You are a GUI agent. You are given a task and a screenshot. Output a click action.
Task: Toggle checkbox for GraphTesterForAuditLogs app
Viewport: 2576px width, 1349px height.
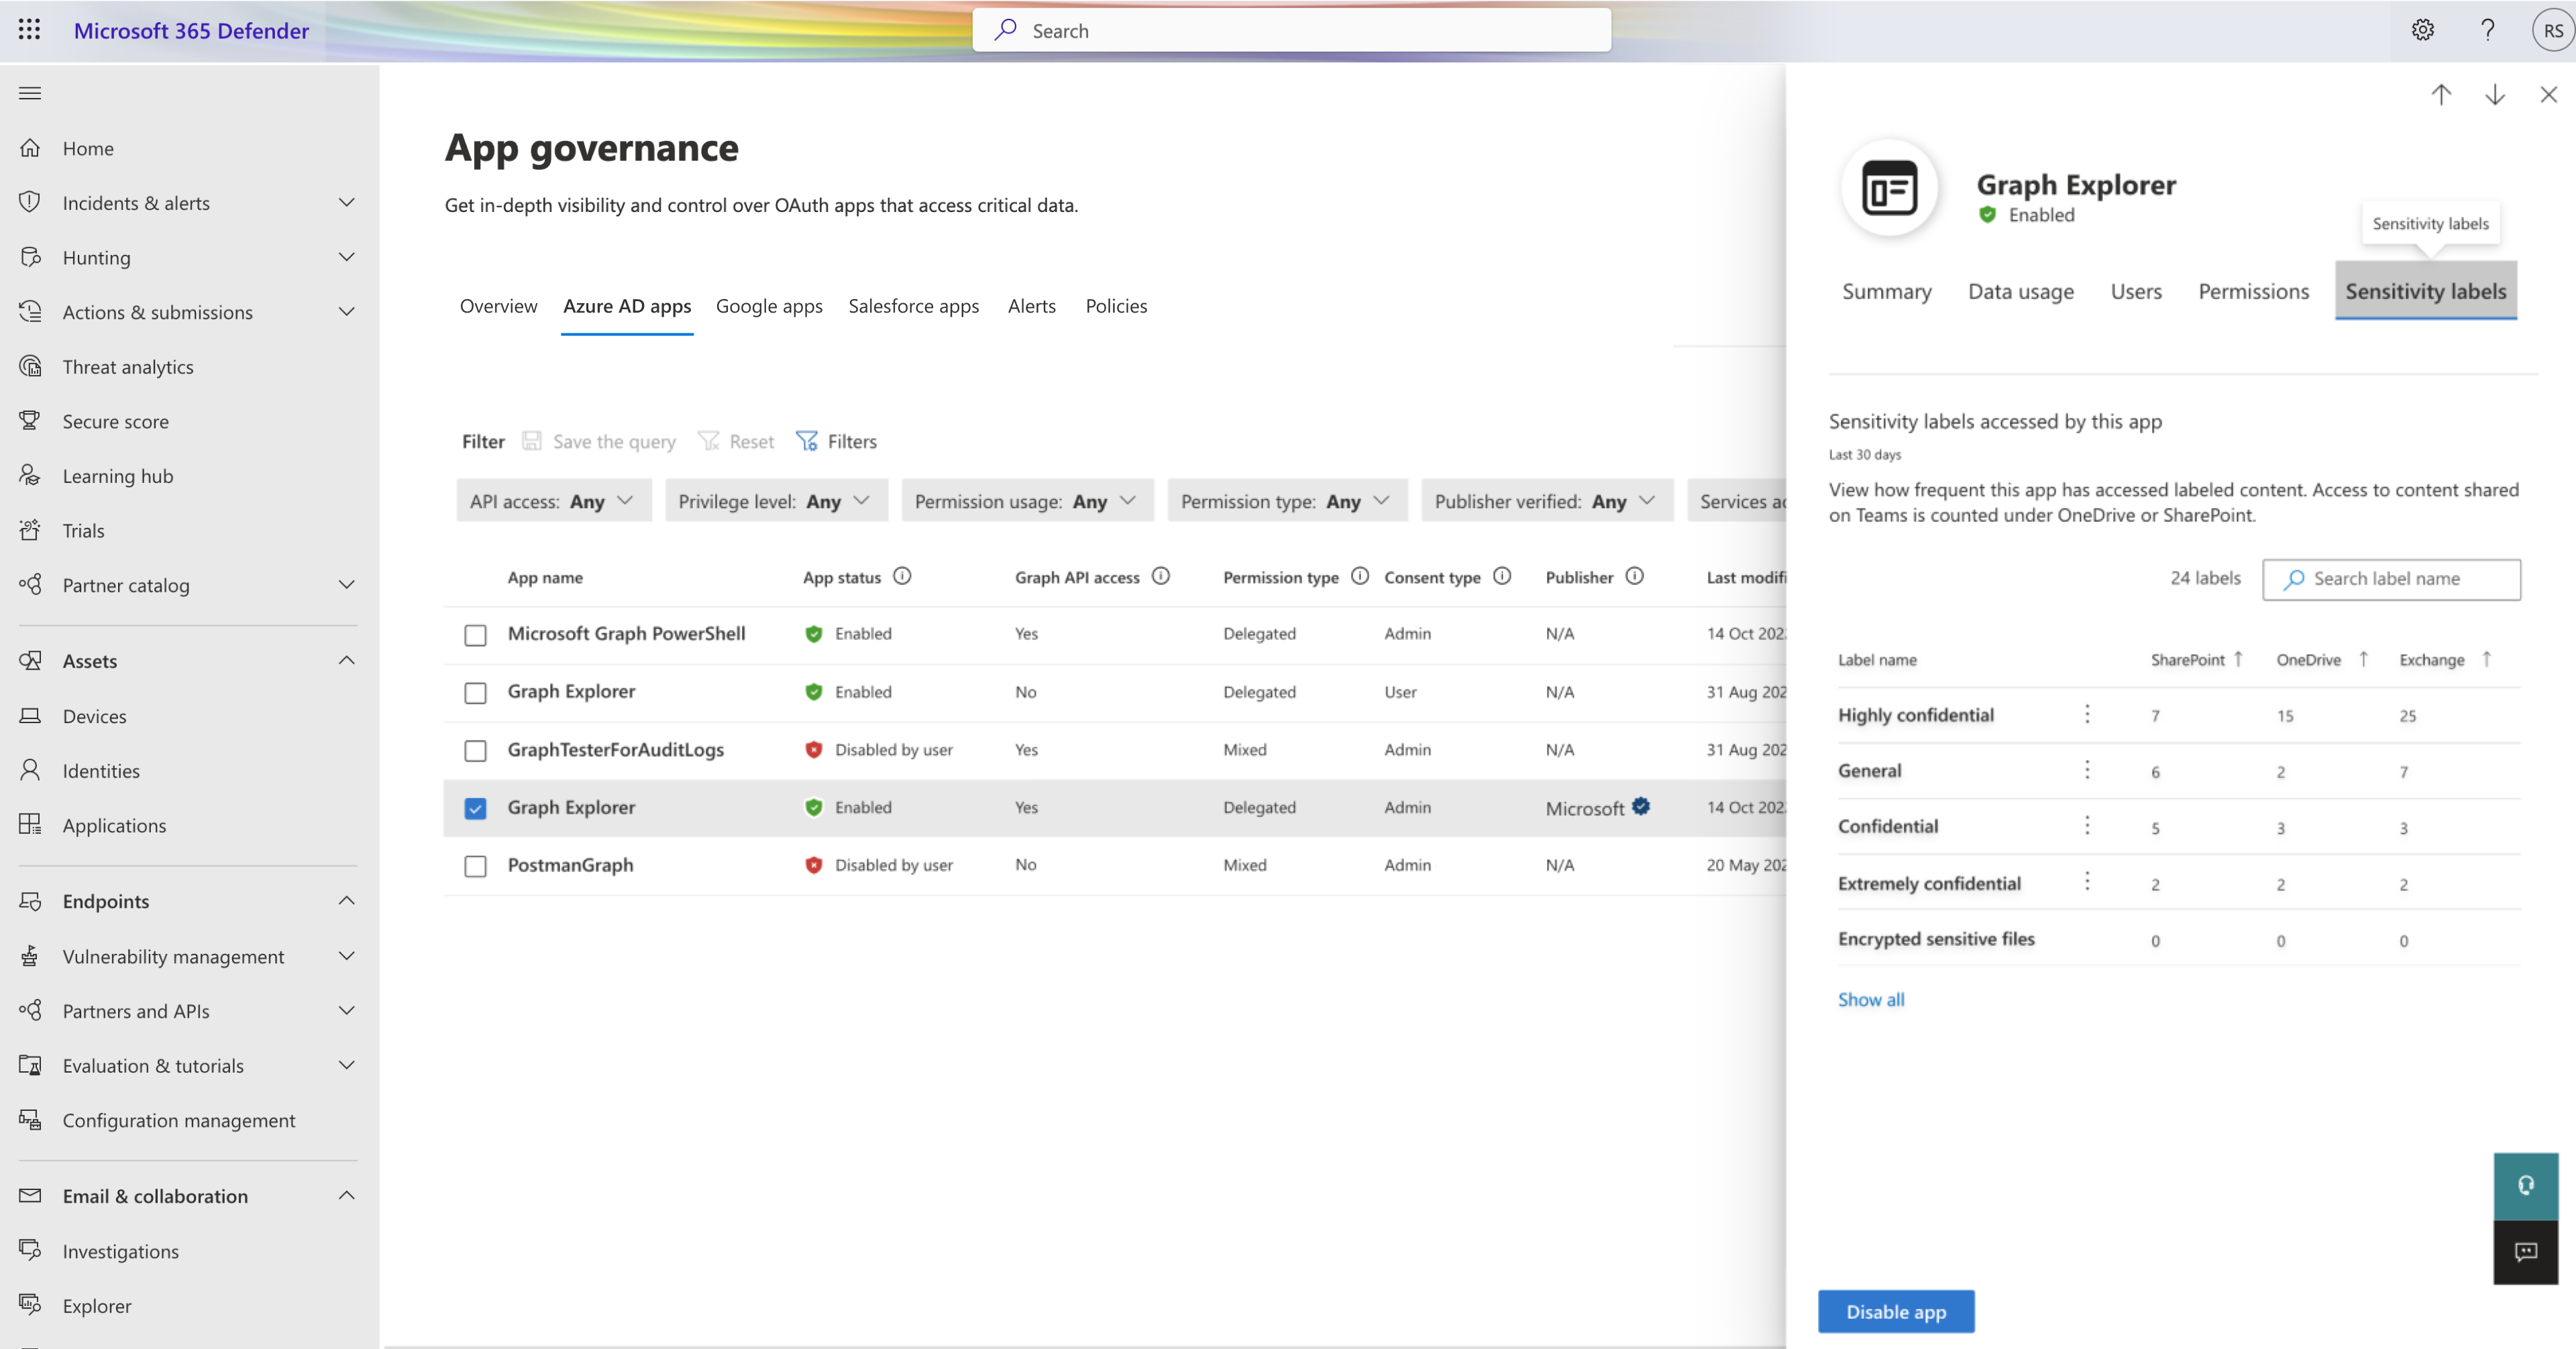476,749
